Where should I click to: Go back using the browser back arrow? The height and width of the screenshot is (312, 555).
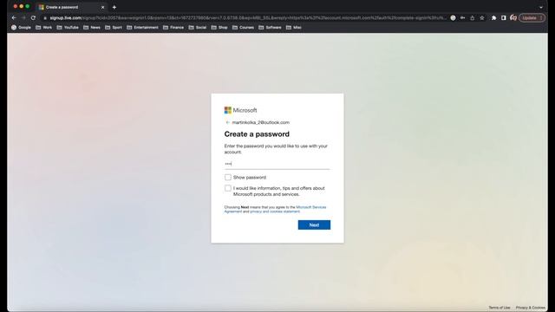click(14, 17)
